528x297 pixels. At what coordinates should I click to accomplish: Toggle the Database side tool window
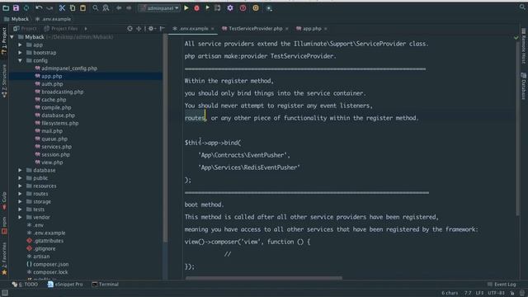coord(524,86)
